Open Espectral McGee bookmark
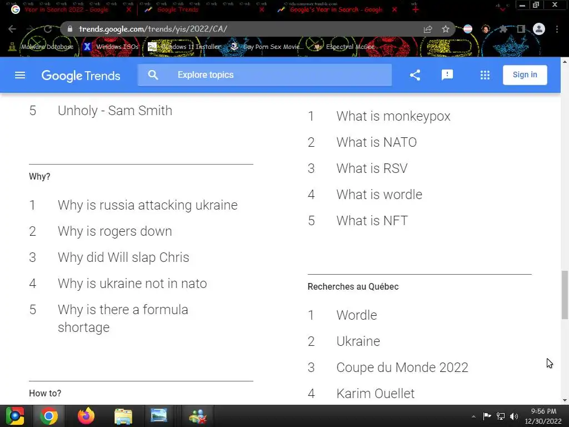The width and height of the screenshot is (569, 427). tap(344, 47)
